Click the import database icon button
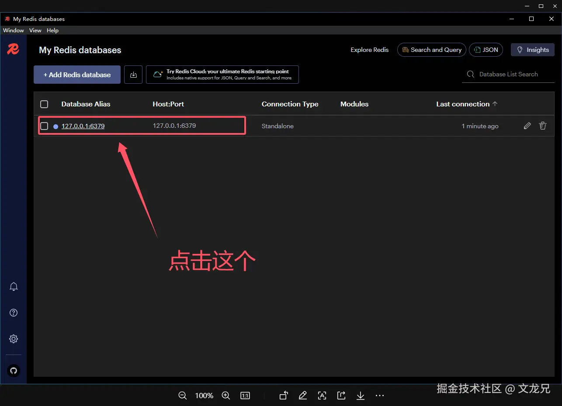The image size is (562, 406). (x=133, y=75)
